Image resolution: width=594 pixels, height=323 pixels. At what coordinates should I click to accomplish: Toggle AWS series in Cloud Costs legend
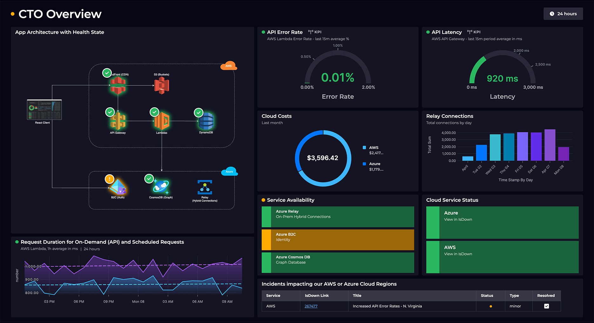pyautogui.click(x=374, y=148)
